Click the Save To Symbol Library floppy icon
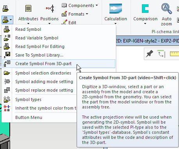This screenshot has height=149, width=179. pos(7,55)
